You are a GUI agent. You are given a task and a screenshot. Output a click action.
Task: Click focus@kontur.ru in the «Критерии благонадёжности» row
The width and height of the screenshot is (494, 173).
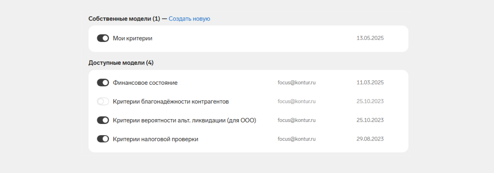296,101
